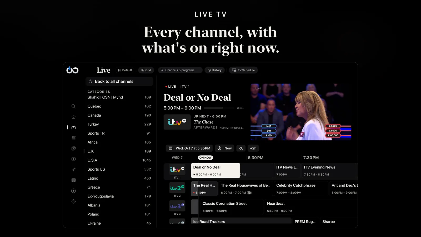421x237 pixels.
Task: Select the Turkey category
Action: pos(119,124)
